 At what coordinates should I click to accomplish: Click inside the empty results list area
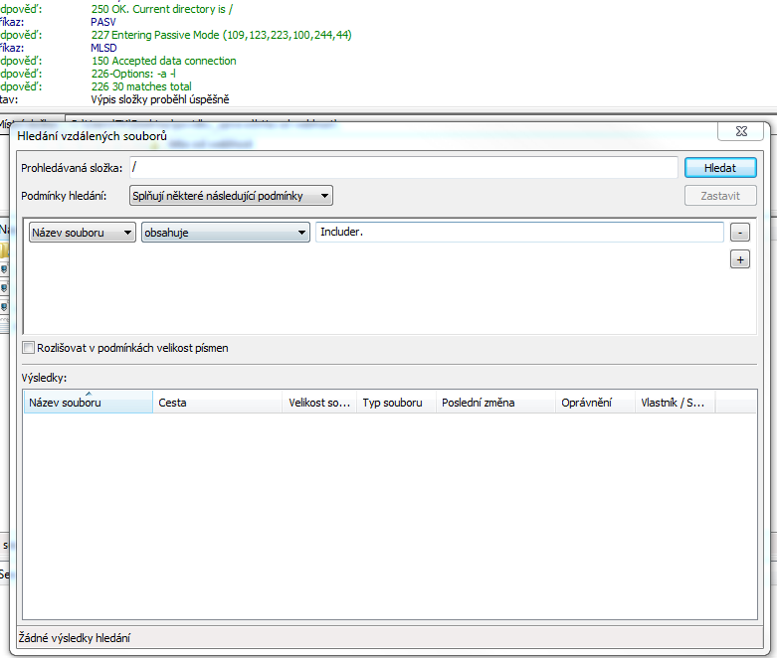pyautogui.click(x=388, y=517)
